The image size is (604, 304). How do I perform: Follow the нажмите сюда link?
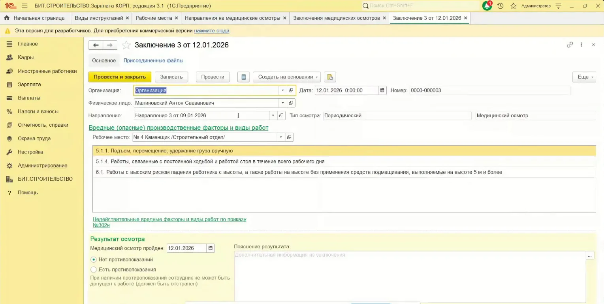212,31
